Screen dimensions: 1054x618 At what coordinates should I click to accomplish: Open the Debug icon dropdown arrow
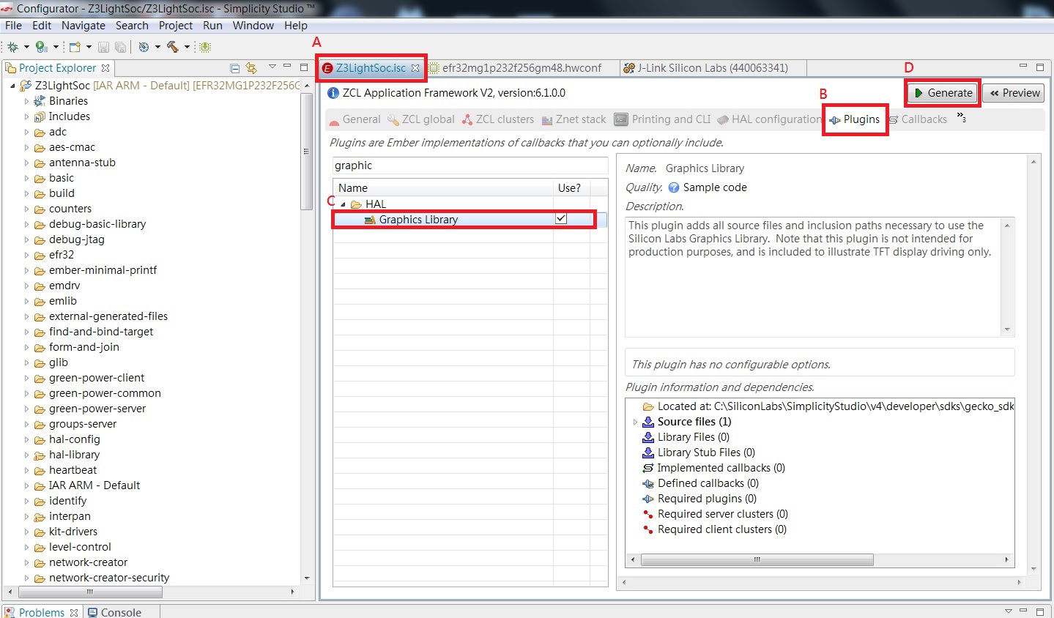coord(26,48)
